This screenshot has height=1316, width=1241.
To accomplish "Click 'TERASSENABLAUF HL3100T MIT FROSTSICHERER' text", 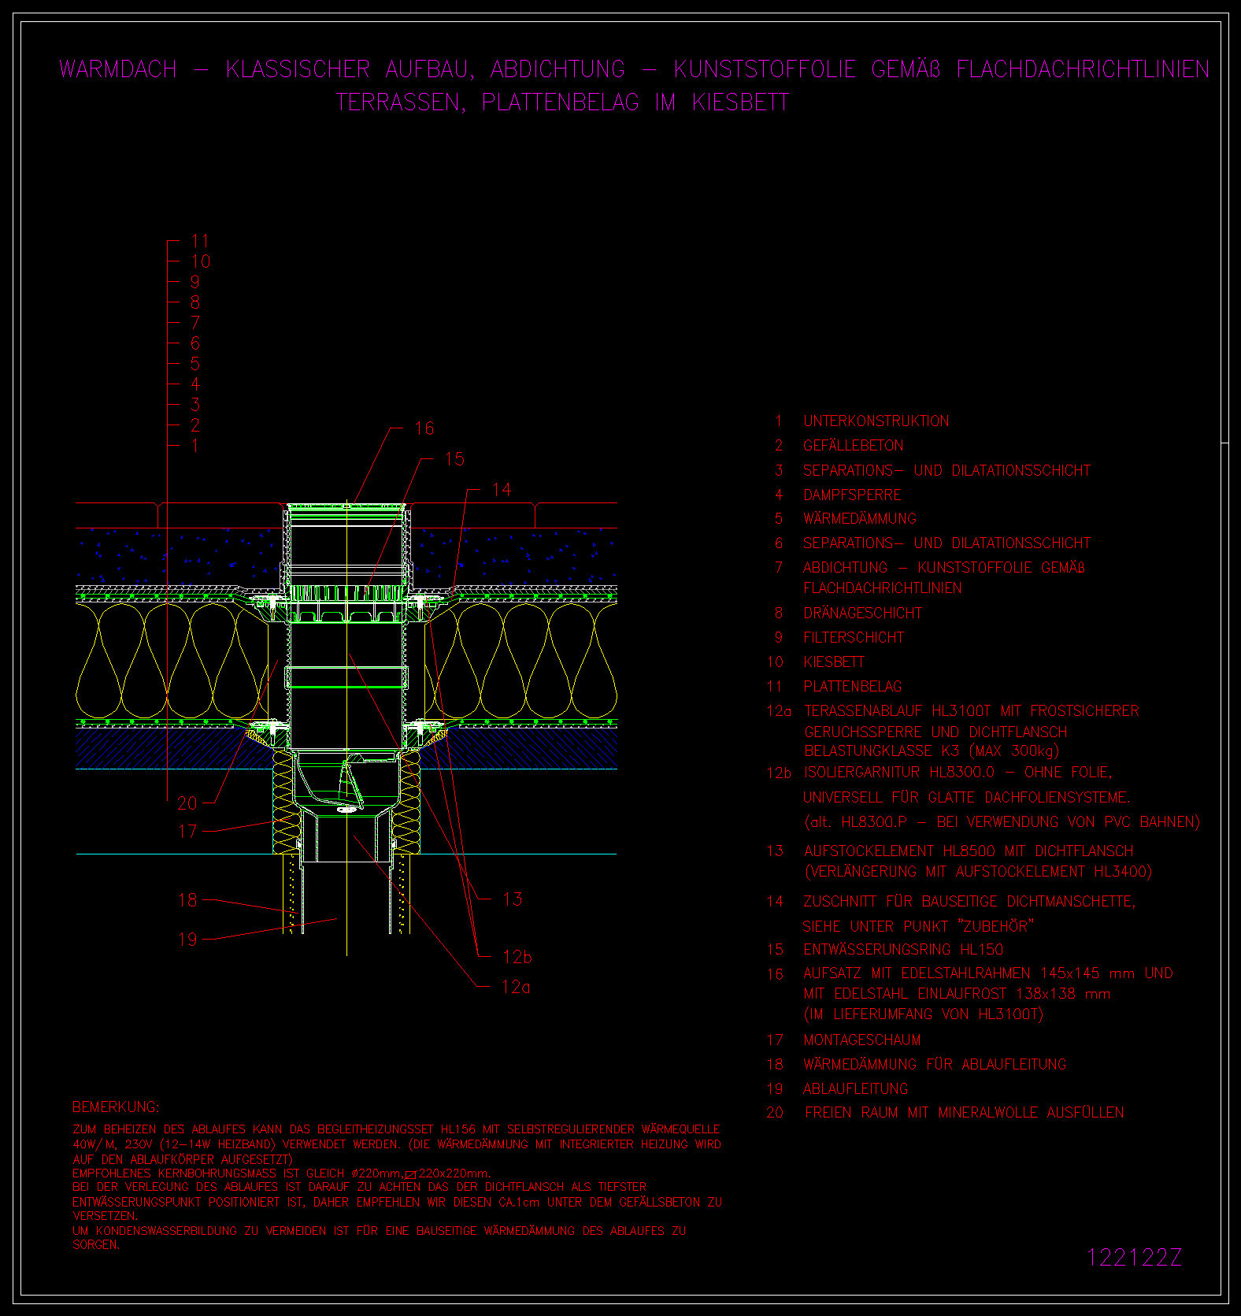I will (x=971, y=711).
